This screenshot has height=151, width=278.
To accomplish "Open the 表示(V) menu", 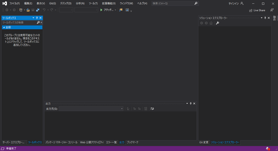I will click(x=41, y=3).
